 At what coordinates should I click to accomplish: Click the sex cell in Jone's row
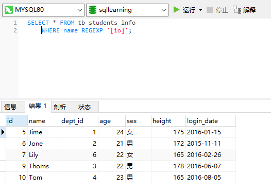click(x=138, y=144)
